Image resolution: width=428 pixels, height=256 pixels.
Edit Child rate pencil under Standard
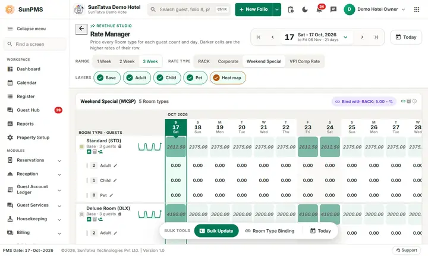(x=115, y=180)
